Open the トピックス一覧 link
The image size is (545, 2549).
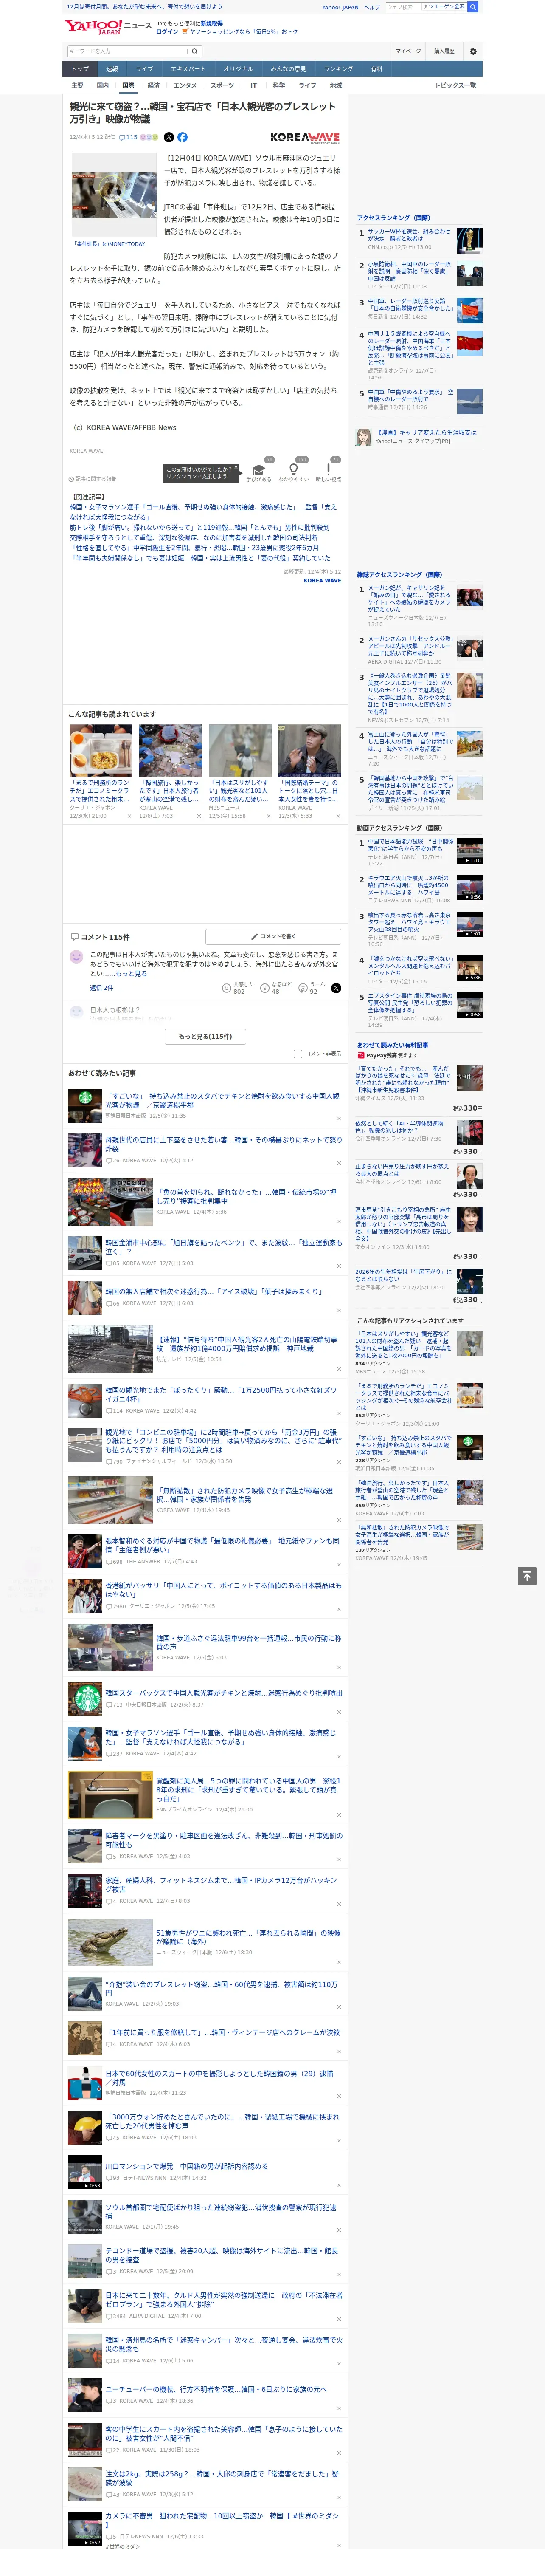(x=455, y=85)
